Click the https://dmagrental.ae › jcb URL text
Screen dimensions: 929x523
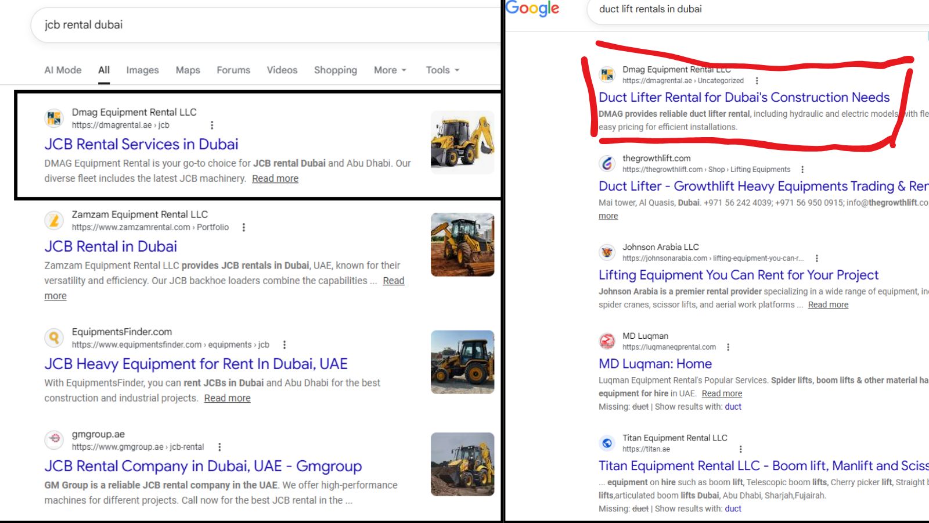click(x=120, y=125)
